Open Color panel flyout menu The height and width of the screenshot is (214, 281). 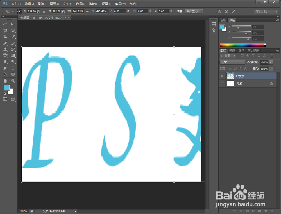pyautogui.click(x=277, y=20)
